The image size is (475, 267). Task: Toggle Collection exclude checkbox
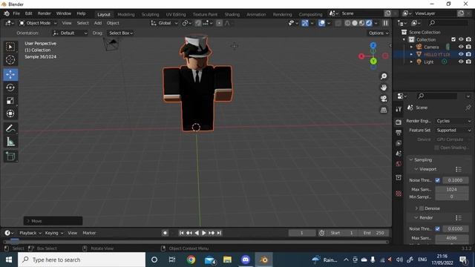(x=453, y=39)
